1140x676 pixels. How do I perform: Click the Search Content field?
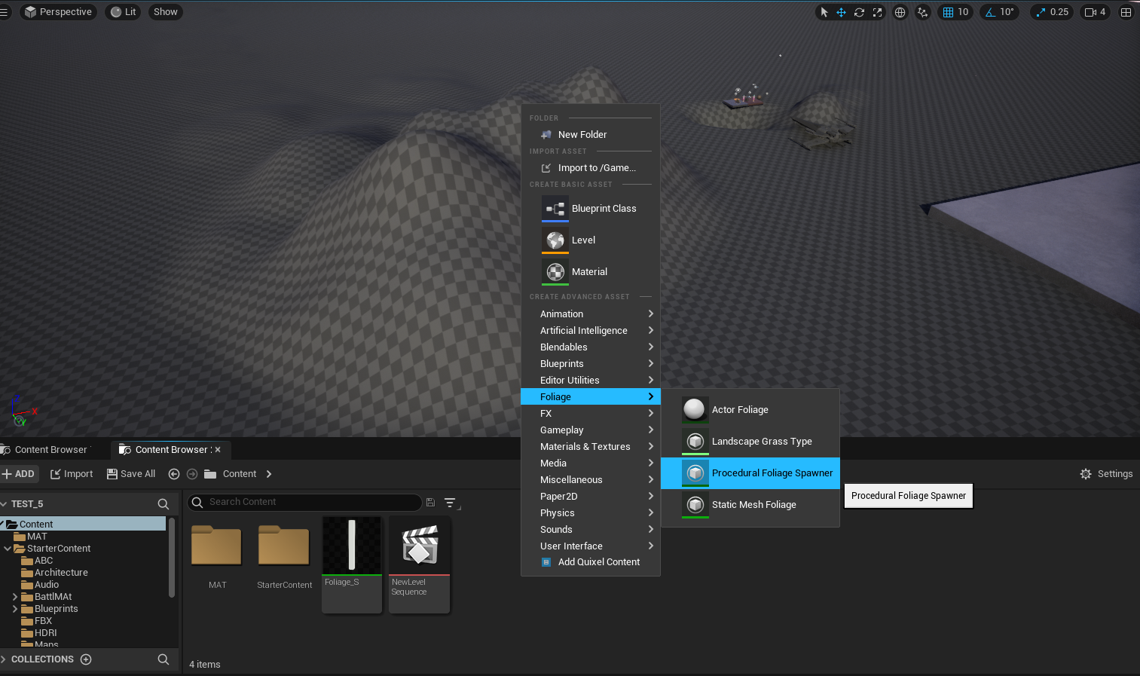pyautogui.click(x=304, y=503)
